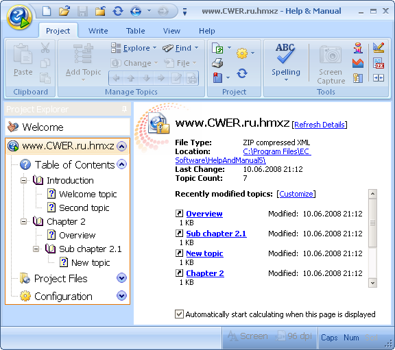
Task: Go back with the blue arrow icon
Action: (136, 12)
